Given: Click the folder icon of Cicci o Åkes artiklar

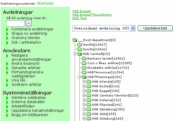Looking at the screenshot, I should point(84,63).
